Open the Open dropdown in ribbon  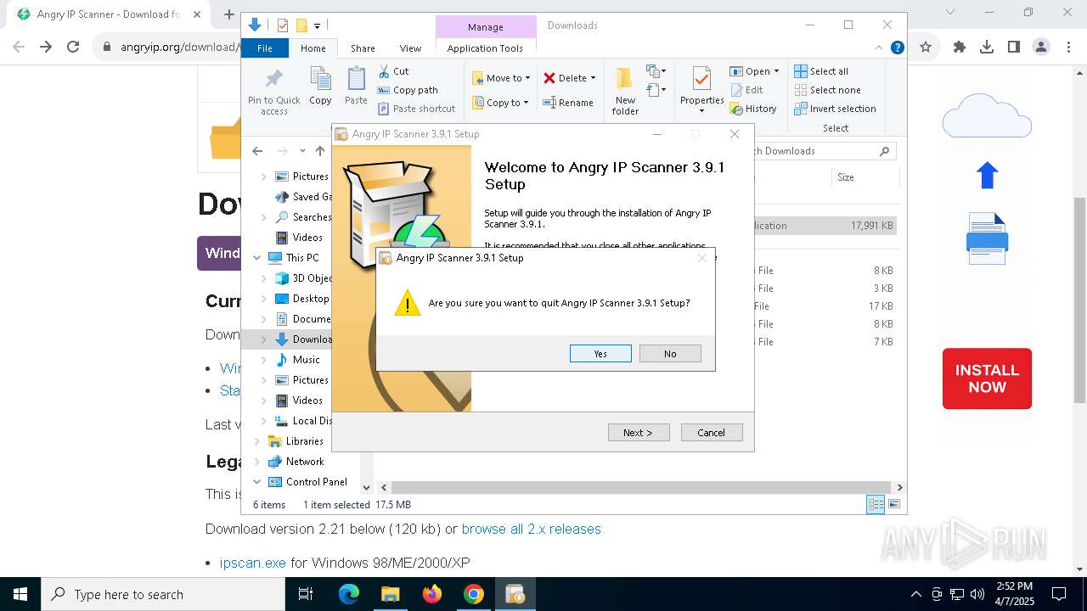[754, 71]
